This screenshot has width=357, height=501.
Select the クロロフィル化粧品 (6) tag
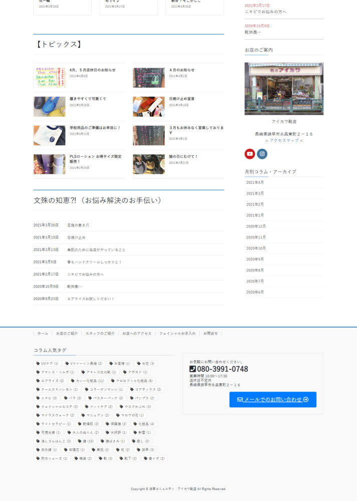click(132, 381)
